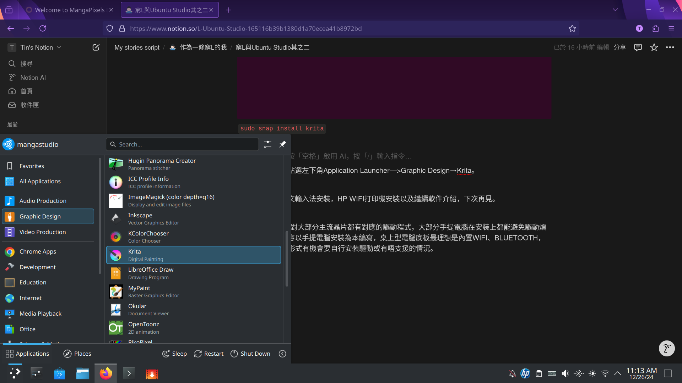Open the screen brightness tray control
The width and height of the screenshot is (682, 383).
point(592,373)
